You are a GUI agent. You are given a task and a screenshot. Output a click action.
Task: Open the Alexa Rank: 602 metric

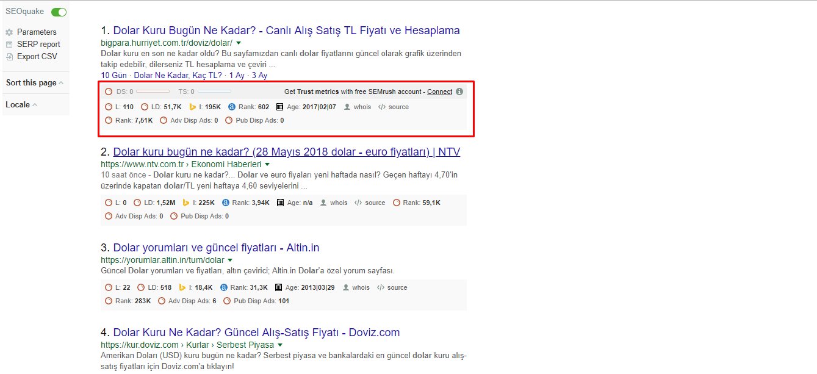click(x=248, y=107)
